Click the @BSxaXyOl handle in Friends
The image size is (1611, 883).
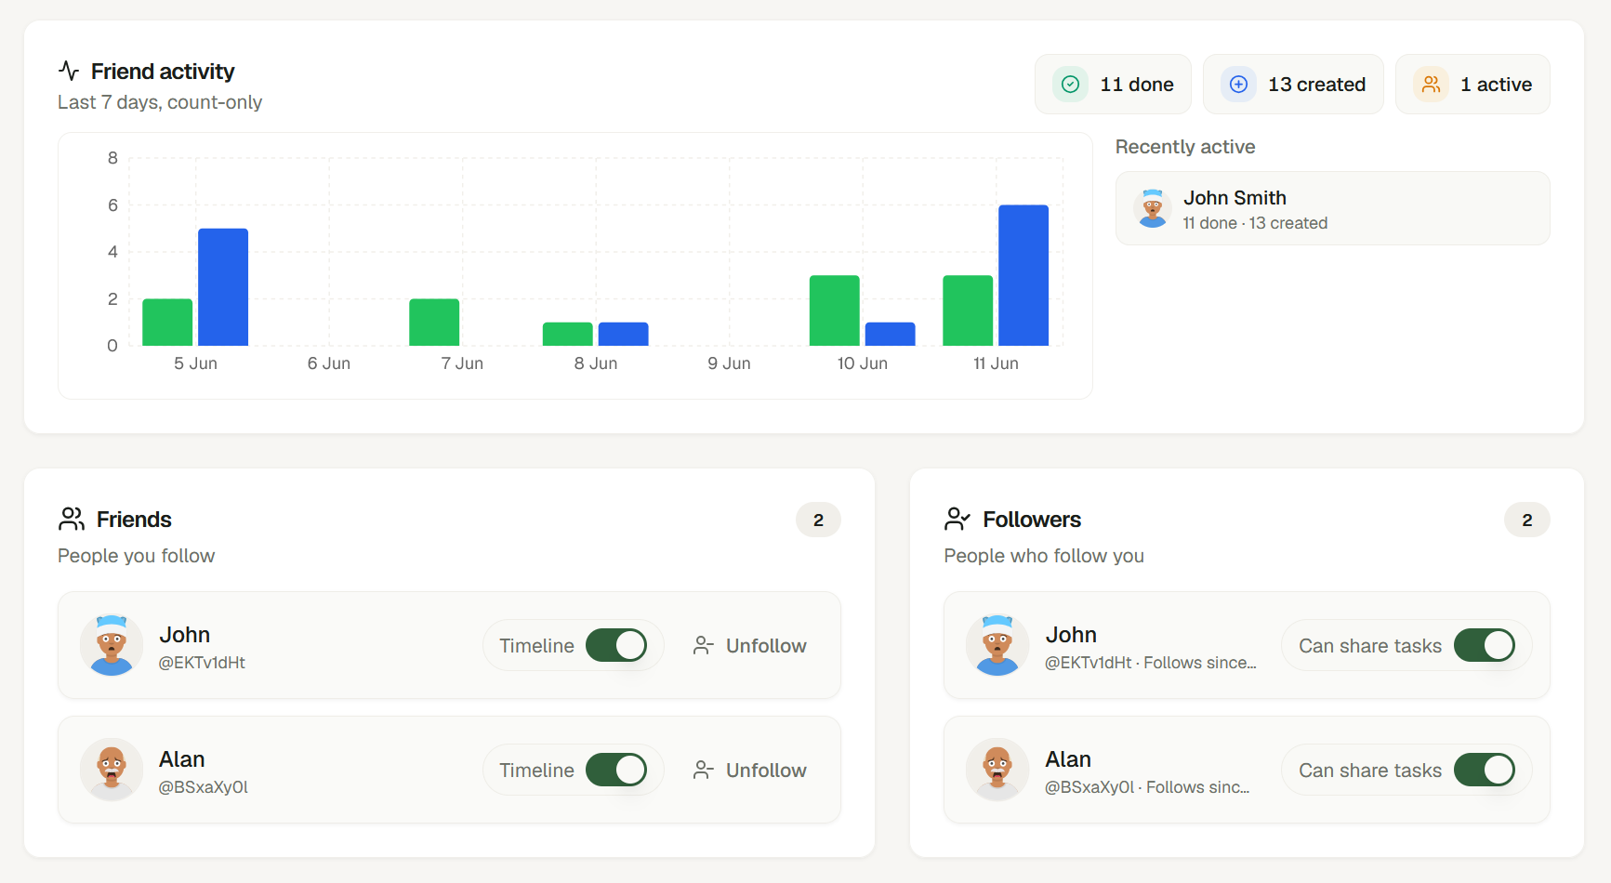click(x=204, y=787)
